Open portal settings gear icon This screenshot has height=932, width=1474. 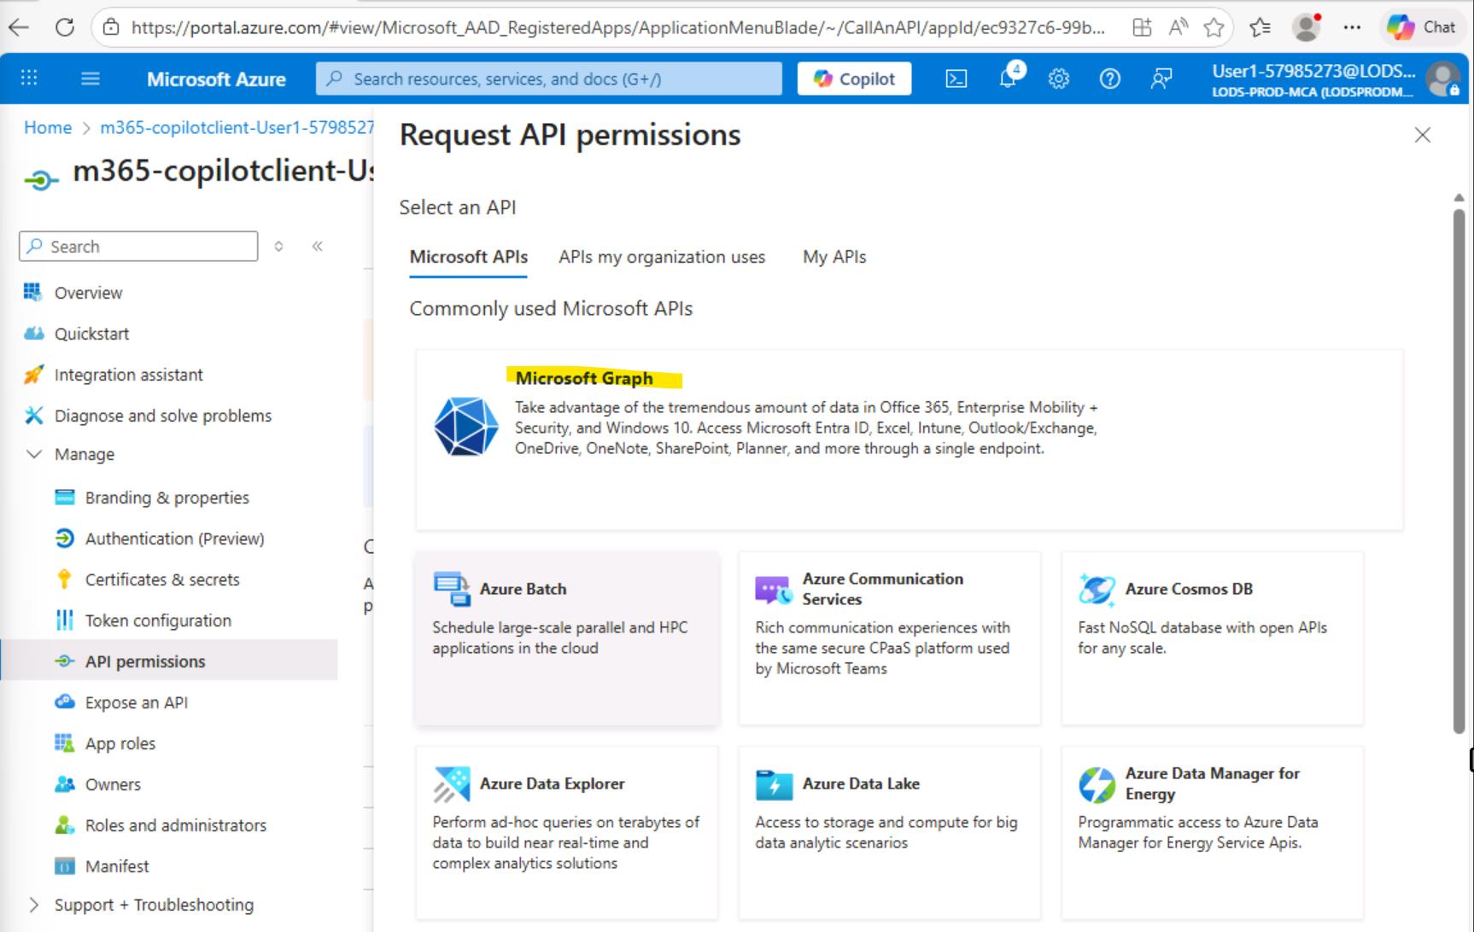click(1059, 79)
